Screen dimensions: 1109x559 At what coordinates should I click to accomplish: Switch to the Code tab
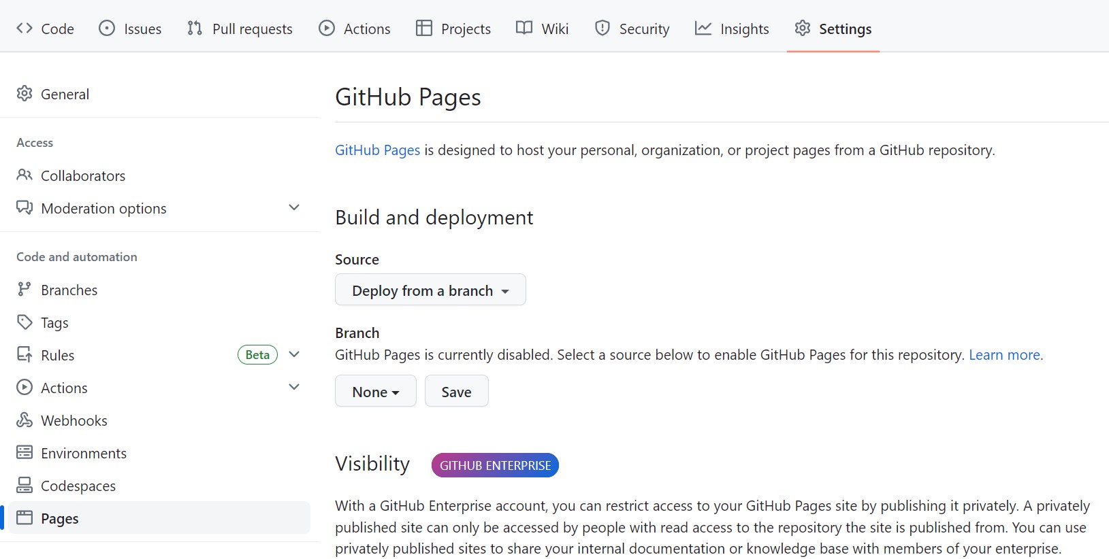click(45, 29)
